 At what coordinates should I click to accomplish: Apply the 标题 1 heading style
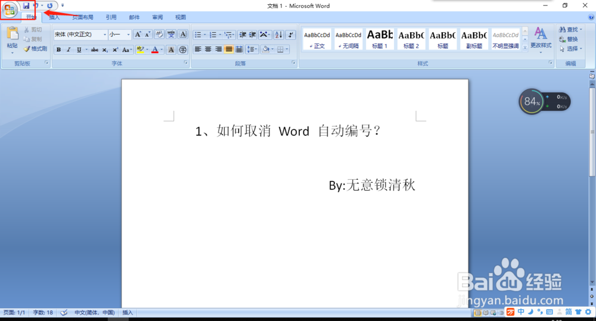380,39
